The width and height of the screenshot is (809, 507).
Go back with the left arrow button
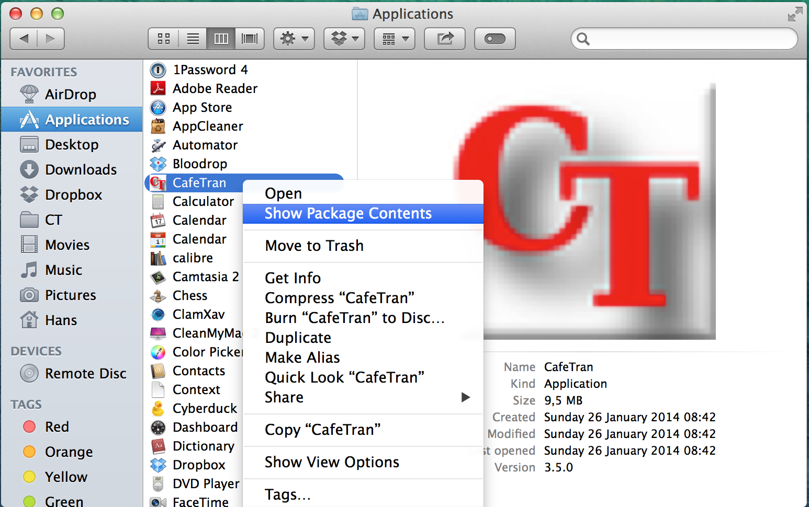[24, 39]
